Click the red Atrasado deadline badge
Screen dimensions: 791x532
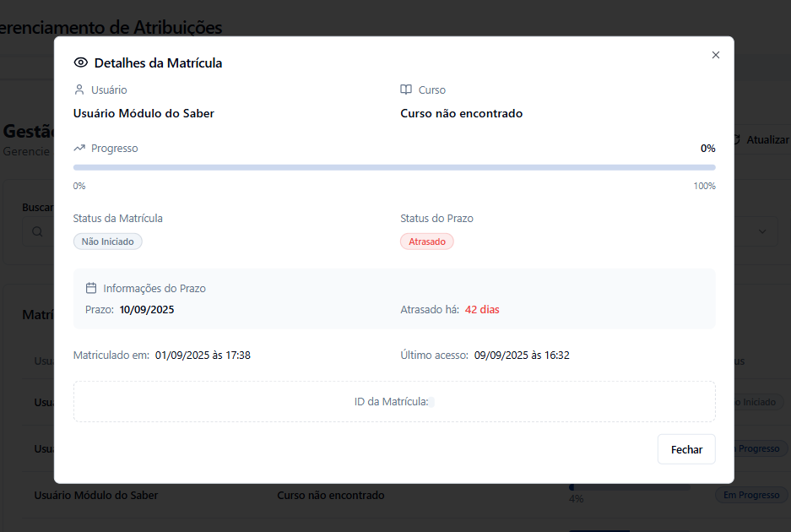click(426, 242)
